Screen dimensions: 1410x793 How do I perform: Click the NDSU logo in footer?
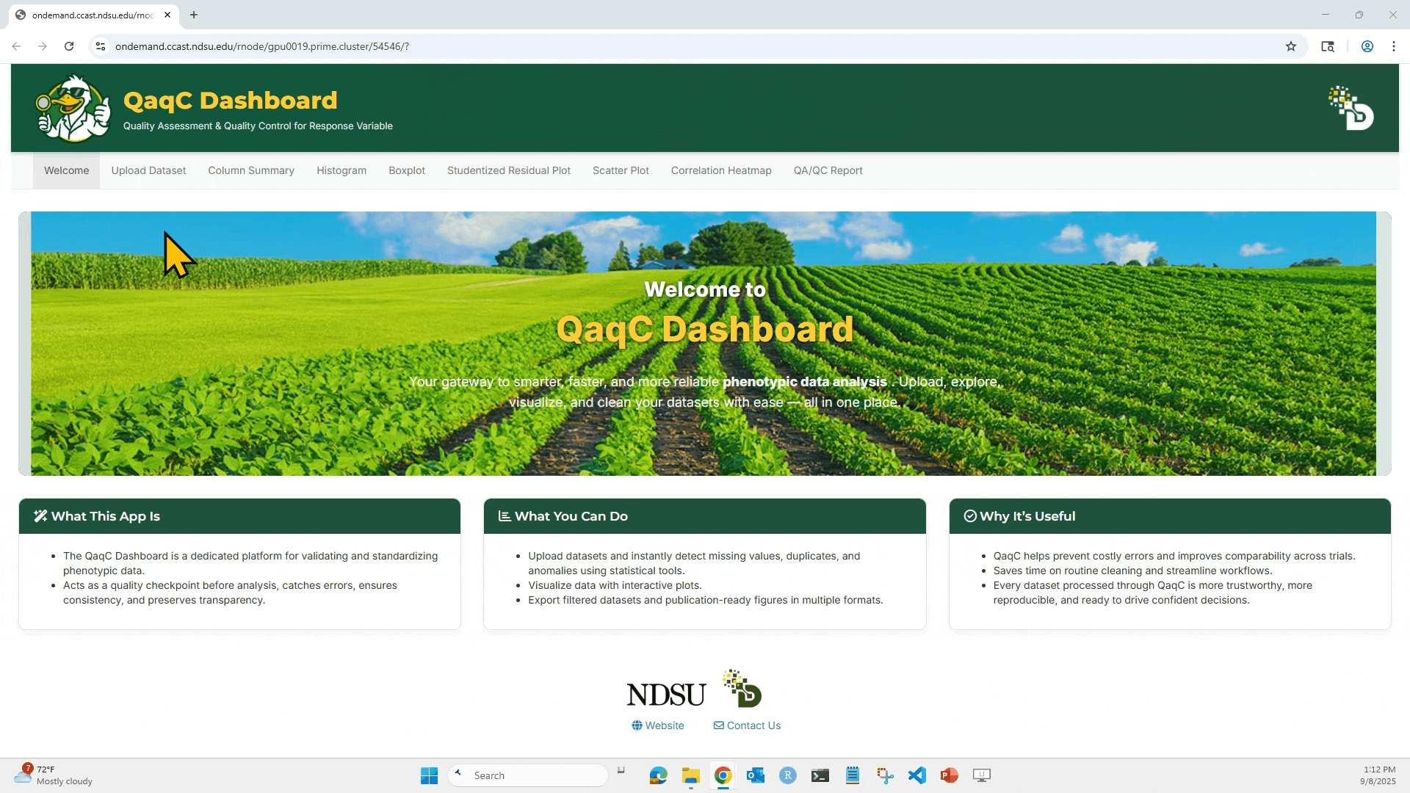pos(665,694)
